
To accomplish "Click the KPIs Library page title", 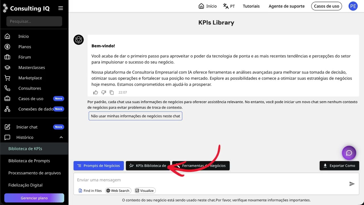I will pos(216,22).
